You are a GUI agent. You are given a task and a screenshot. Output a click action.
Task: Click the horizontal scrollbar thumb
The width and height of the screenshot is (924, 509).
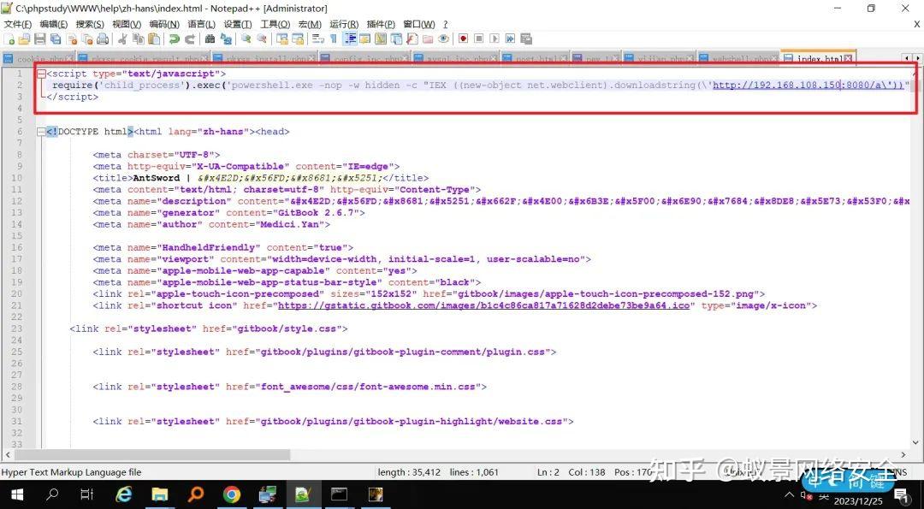point(152,455)
